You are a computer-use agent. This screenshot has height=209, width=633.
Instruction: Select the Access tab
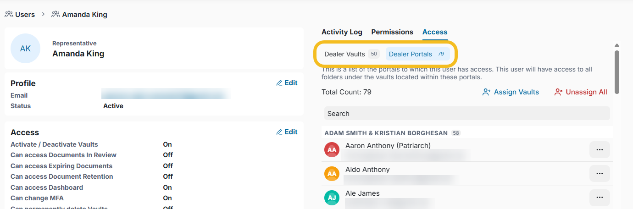click(x=435, y=32)
